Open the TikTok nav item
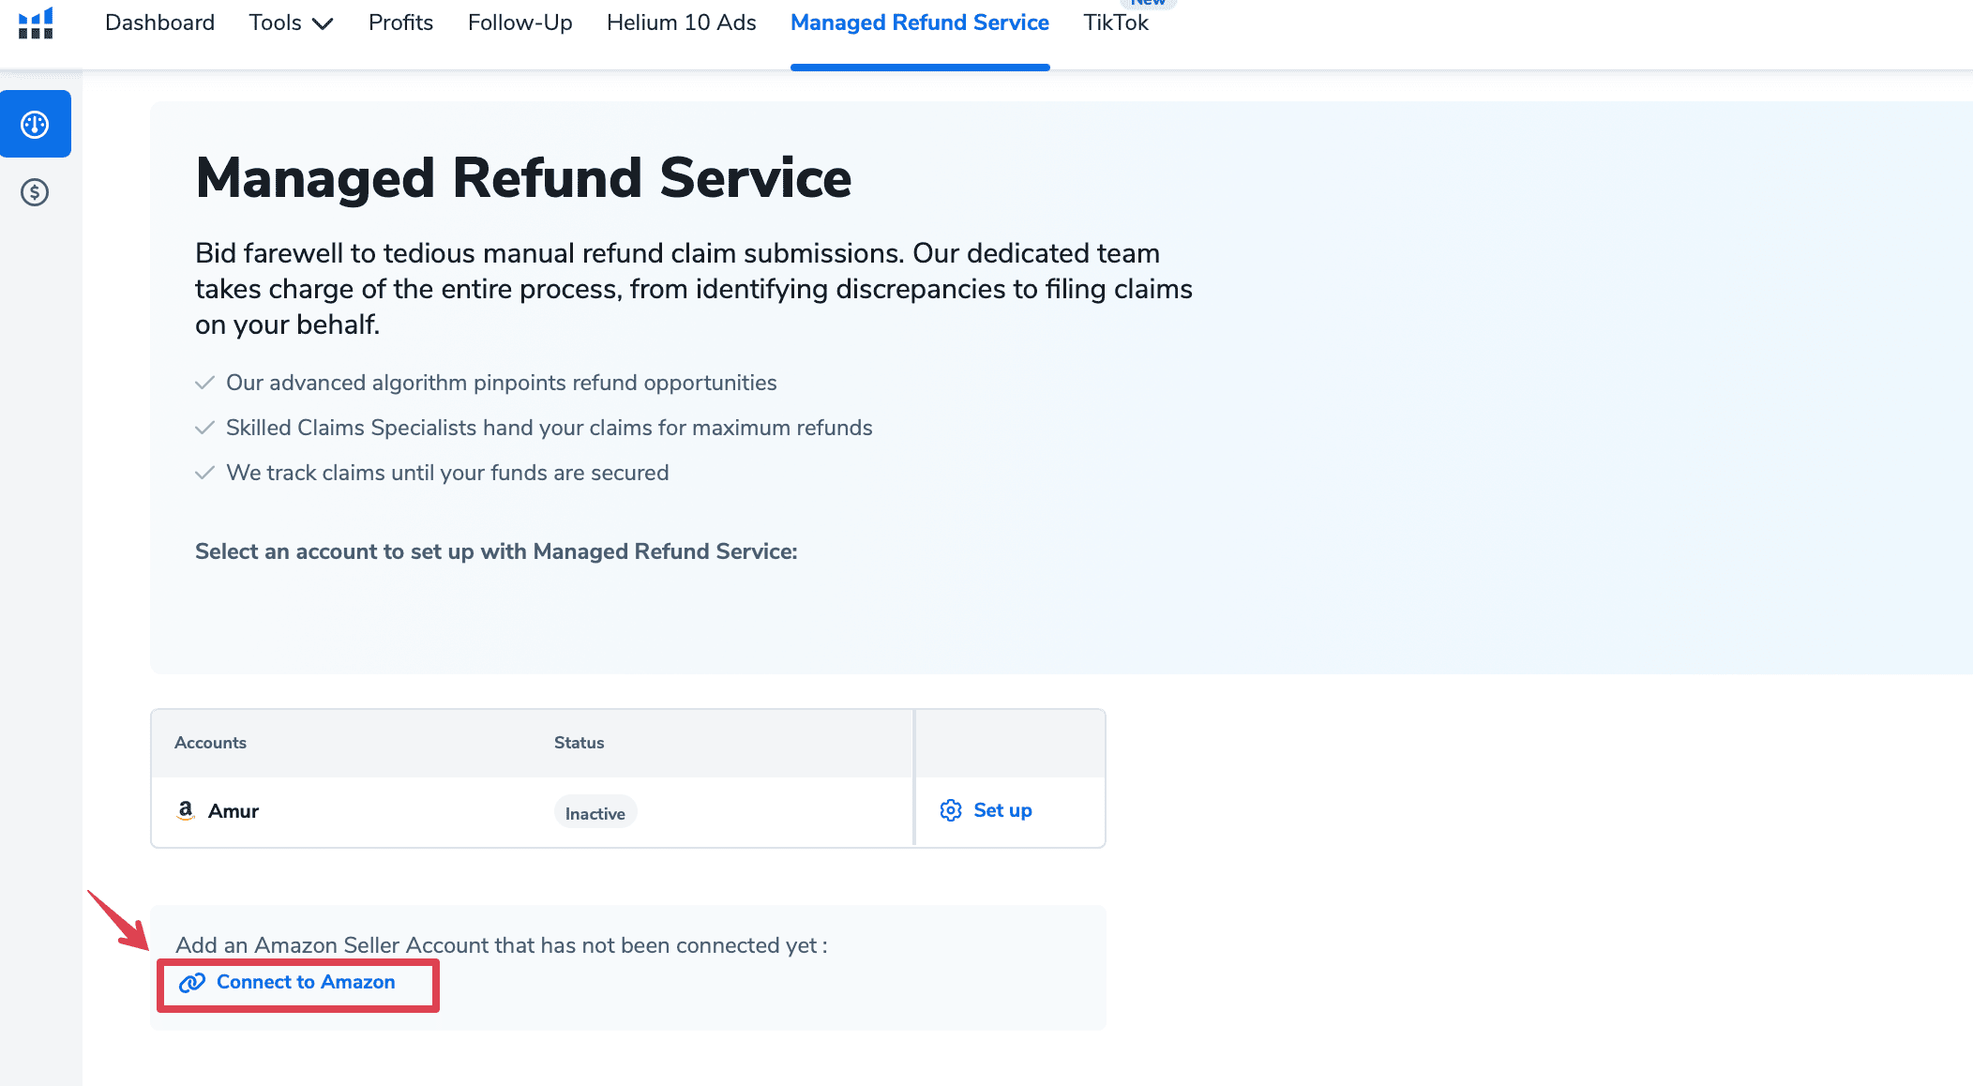Screen dimensions: 1973x1086 pos(1116,23)
